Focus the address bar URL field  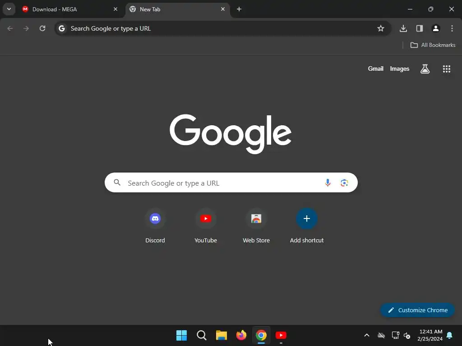point(223,28)
